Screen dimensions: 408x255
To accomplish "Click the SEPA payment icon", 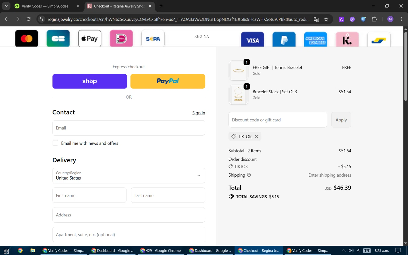I will click(153, 38).
